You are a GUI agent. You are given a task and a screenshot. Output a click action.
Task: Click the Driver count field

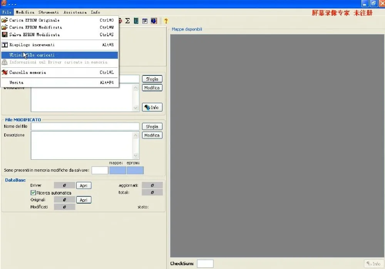click(x=65, y=185)
